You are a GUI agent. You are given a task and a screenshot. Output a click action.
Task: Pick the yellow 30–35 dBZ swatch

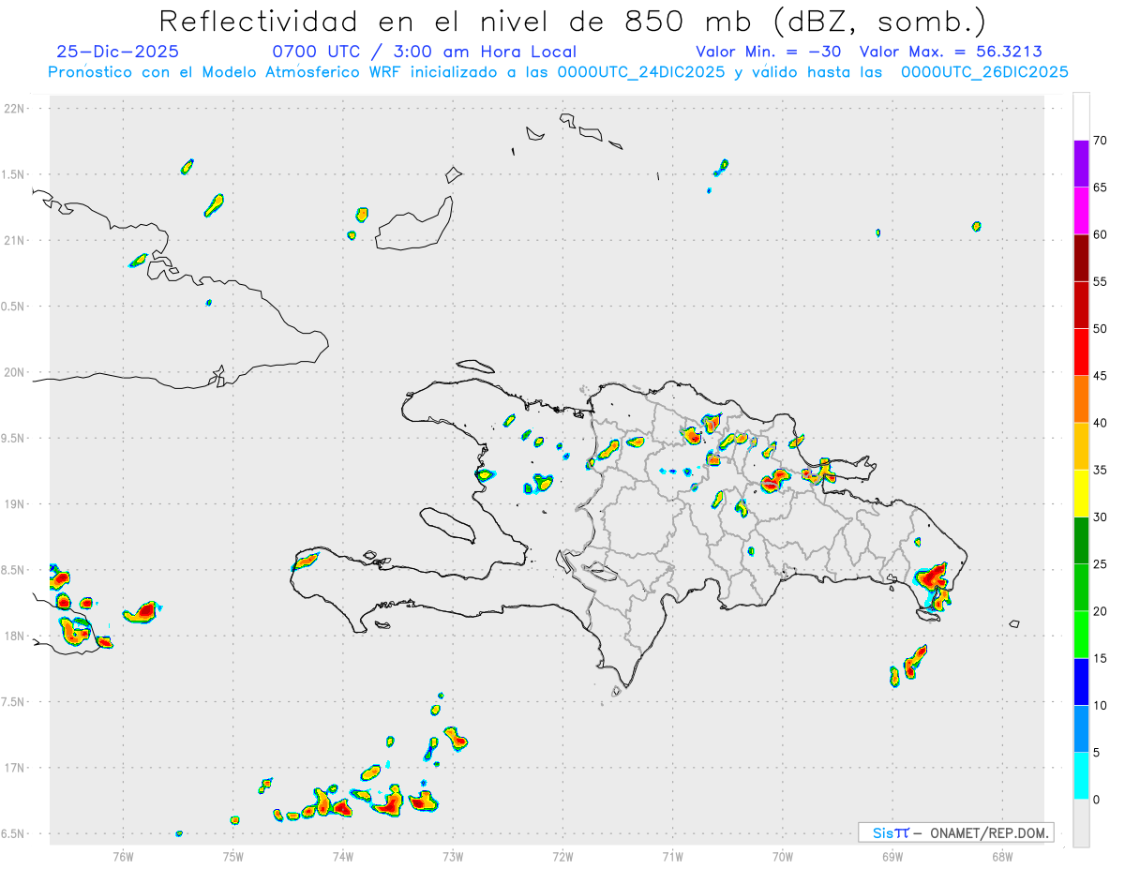pyautogui.click(x=1081, y=493)
